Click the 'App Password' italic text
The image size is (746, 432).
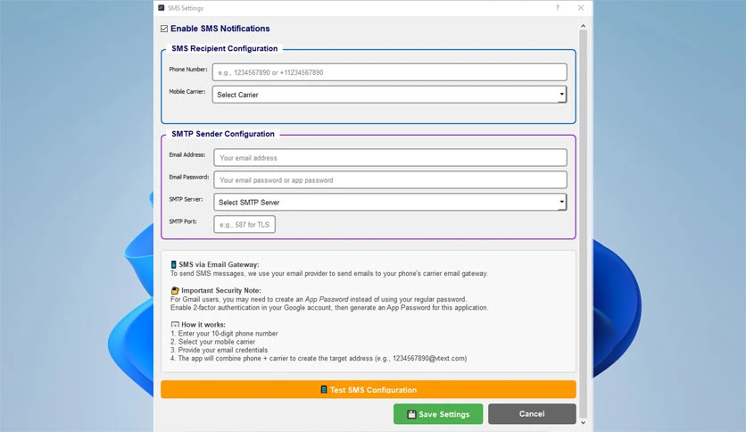(x=327, y=299)
